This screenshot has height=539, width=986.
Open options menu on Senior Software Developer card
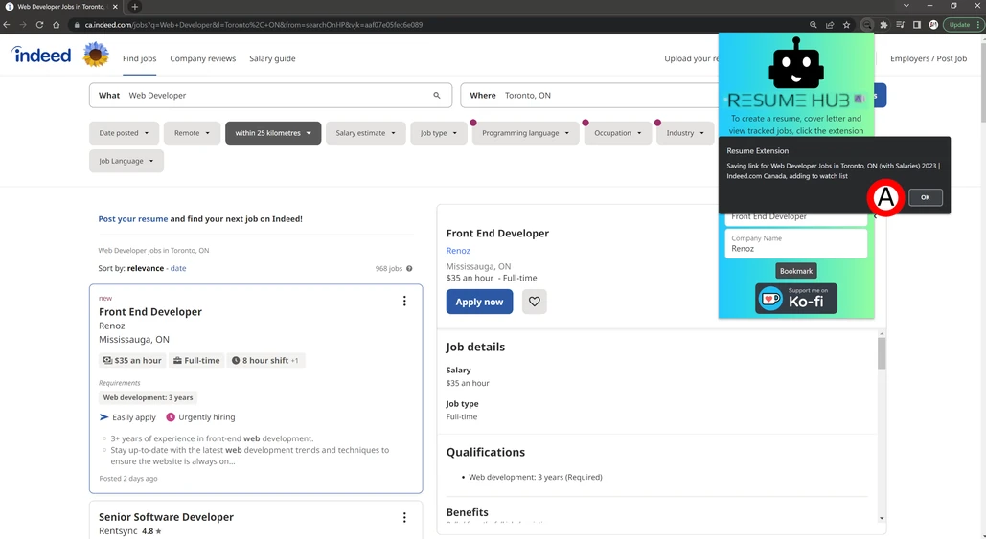[404, 517]
